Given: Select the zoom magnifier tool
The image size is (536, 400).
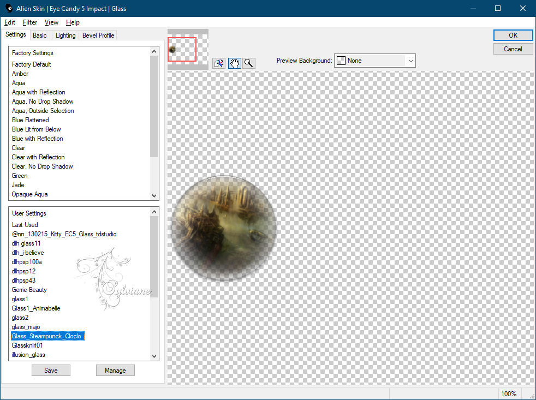Looking at the screenshot, I should (x=249, y=63).
